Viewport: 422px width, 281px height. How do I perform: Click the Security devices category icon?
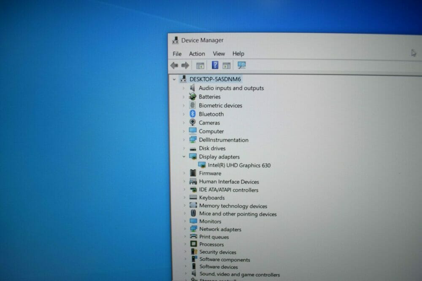tap(194, 252)
